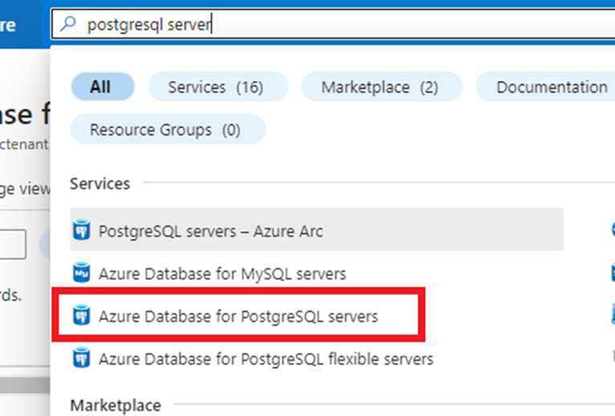Open Azure Database for PostgreSQL flexible servers
Image resolution: width=615 pixels, height=416 pixels.
[x=266, y=358]
